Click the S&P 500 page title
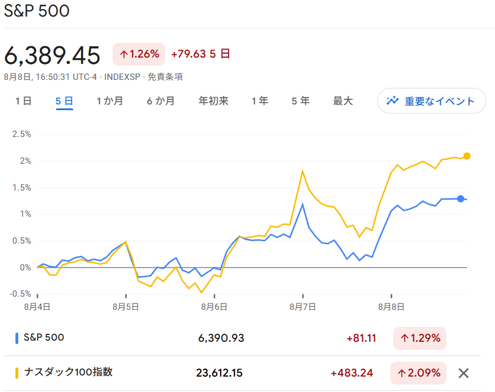The height and width of the screenshot is (392, 495). point(37,11)
